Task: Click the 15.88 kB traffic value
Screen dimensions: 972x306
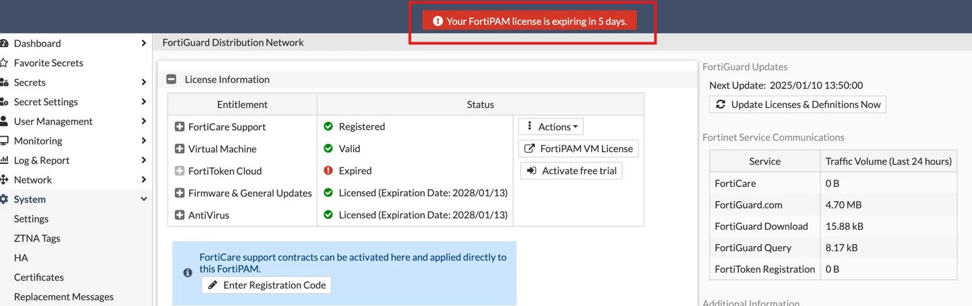Action: click(x=845, y=226)
